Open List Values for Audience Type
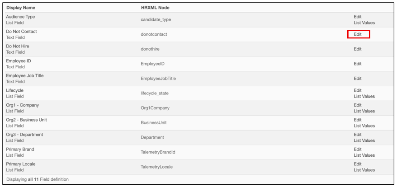This screenshot has height=187, width=397. click(364, 23)
